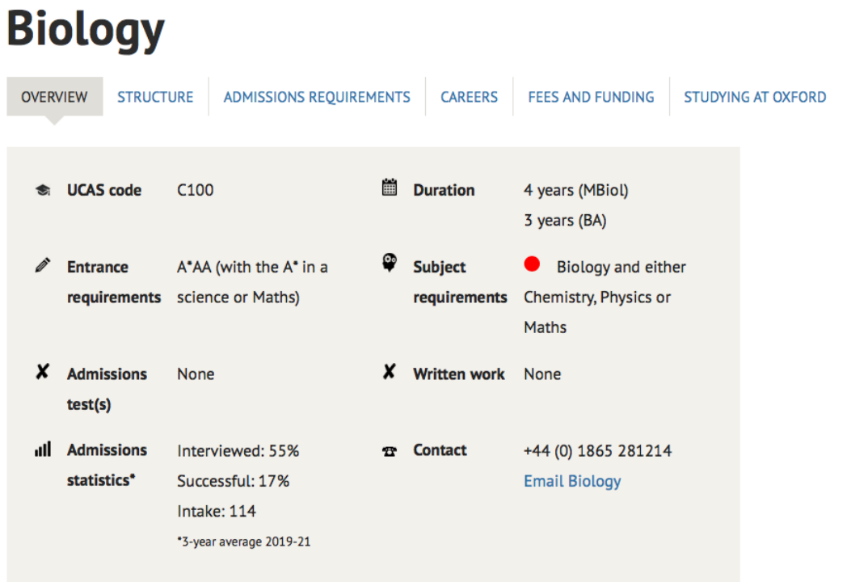Screen dimensions: 851x582
Task: Click the Subject requirements label
Action: coord(460,282)
